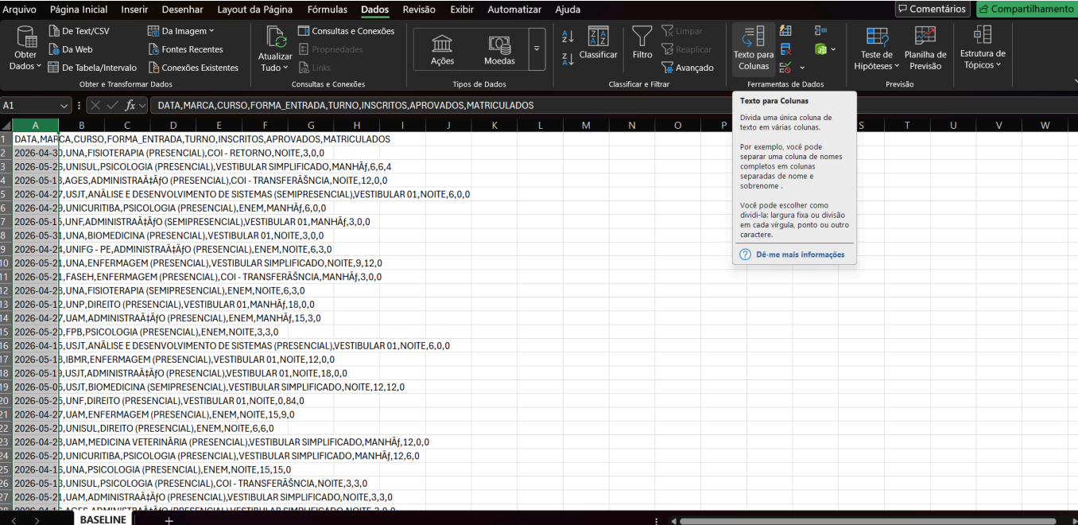Expand the Teste de Hipóteses menu

(877, 49)
